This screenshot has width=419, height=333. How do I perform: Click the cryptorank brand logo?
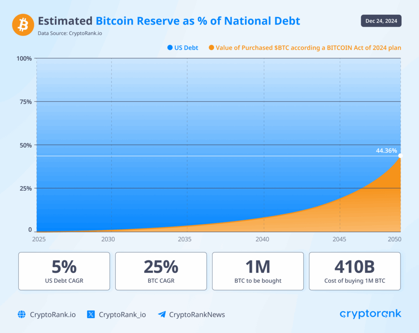[370, 314]
